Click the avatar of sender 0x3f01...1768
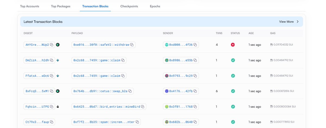This screenshot has height=128, width=326. point(167,107)
